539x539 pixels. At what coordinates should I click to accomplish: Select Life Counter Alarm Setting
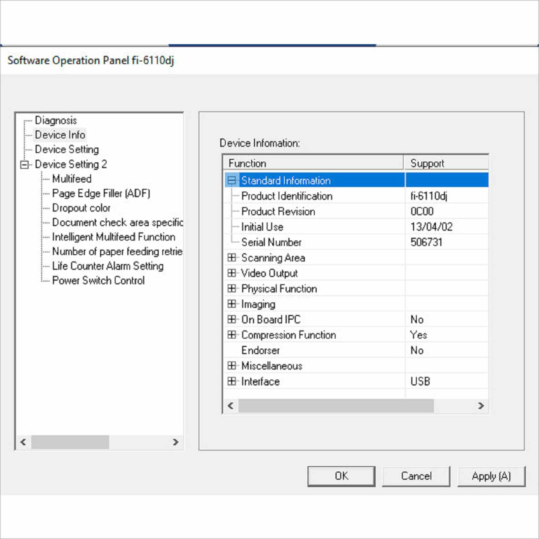coord(108,266)
